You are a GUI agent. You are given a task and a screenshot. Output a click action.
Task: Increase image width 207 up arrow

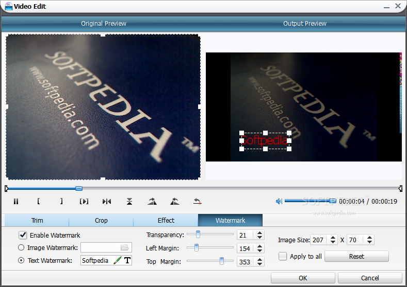tap(333, 237)
